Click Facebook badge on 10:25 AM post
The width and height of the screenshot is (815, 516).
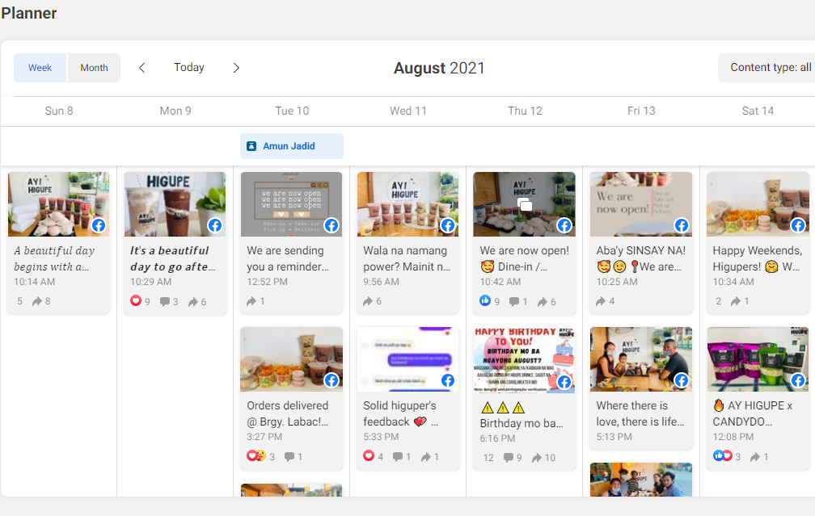[681, 225]
